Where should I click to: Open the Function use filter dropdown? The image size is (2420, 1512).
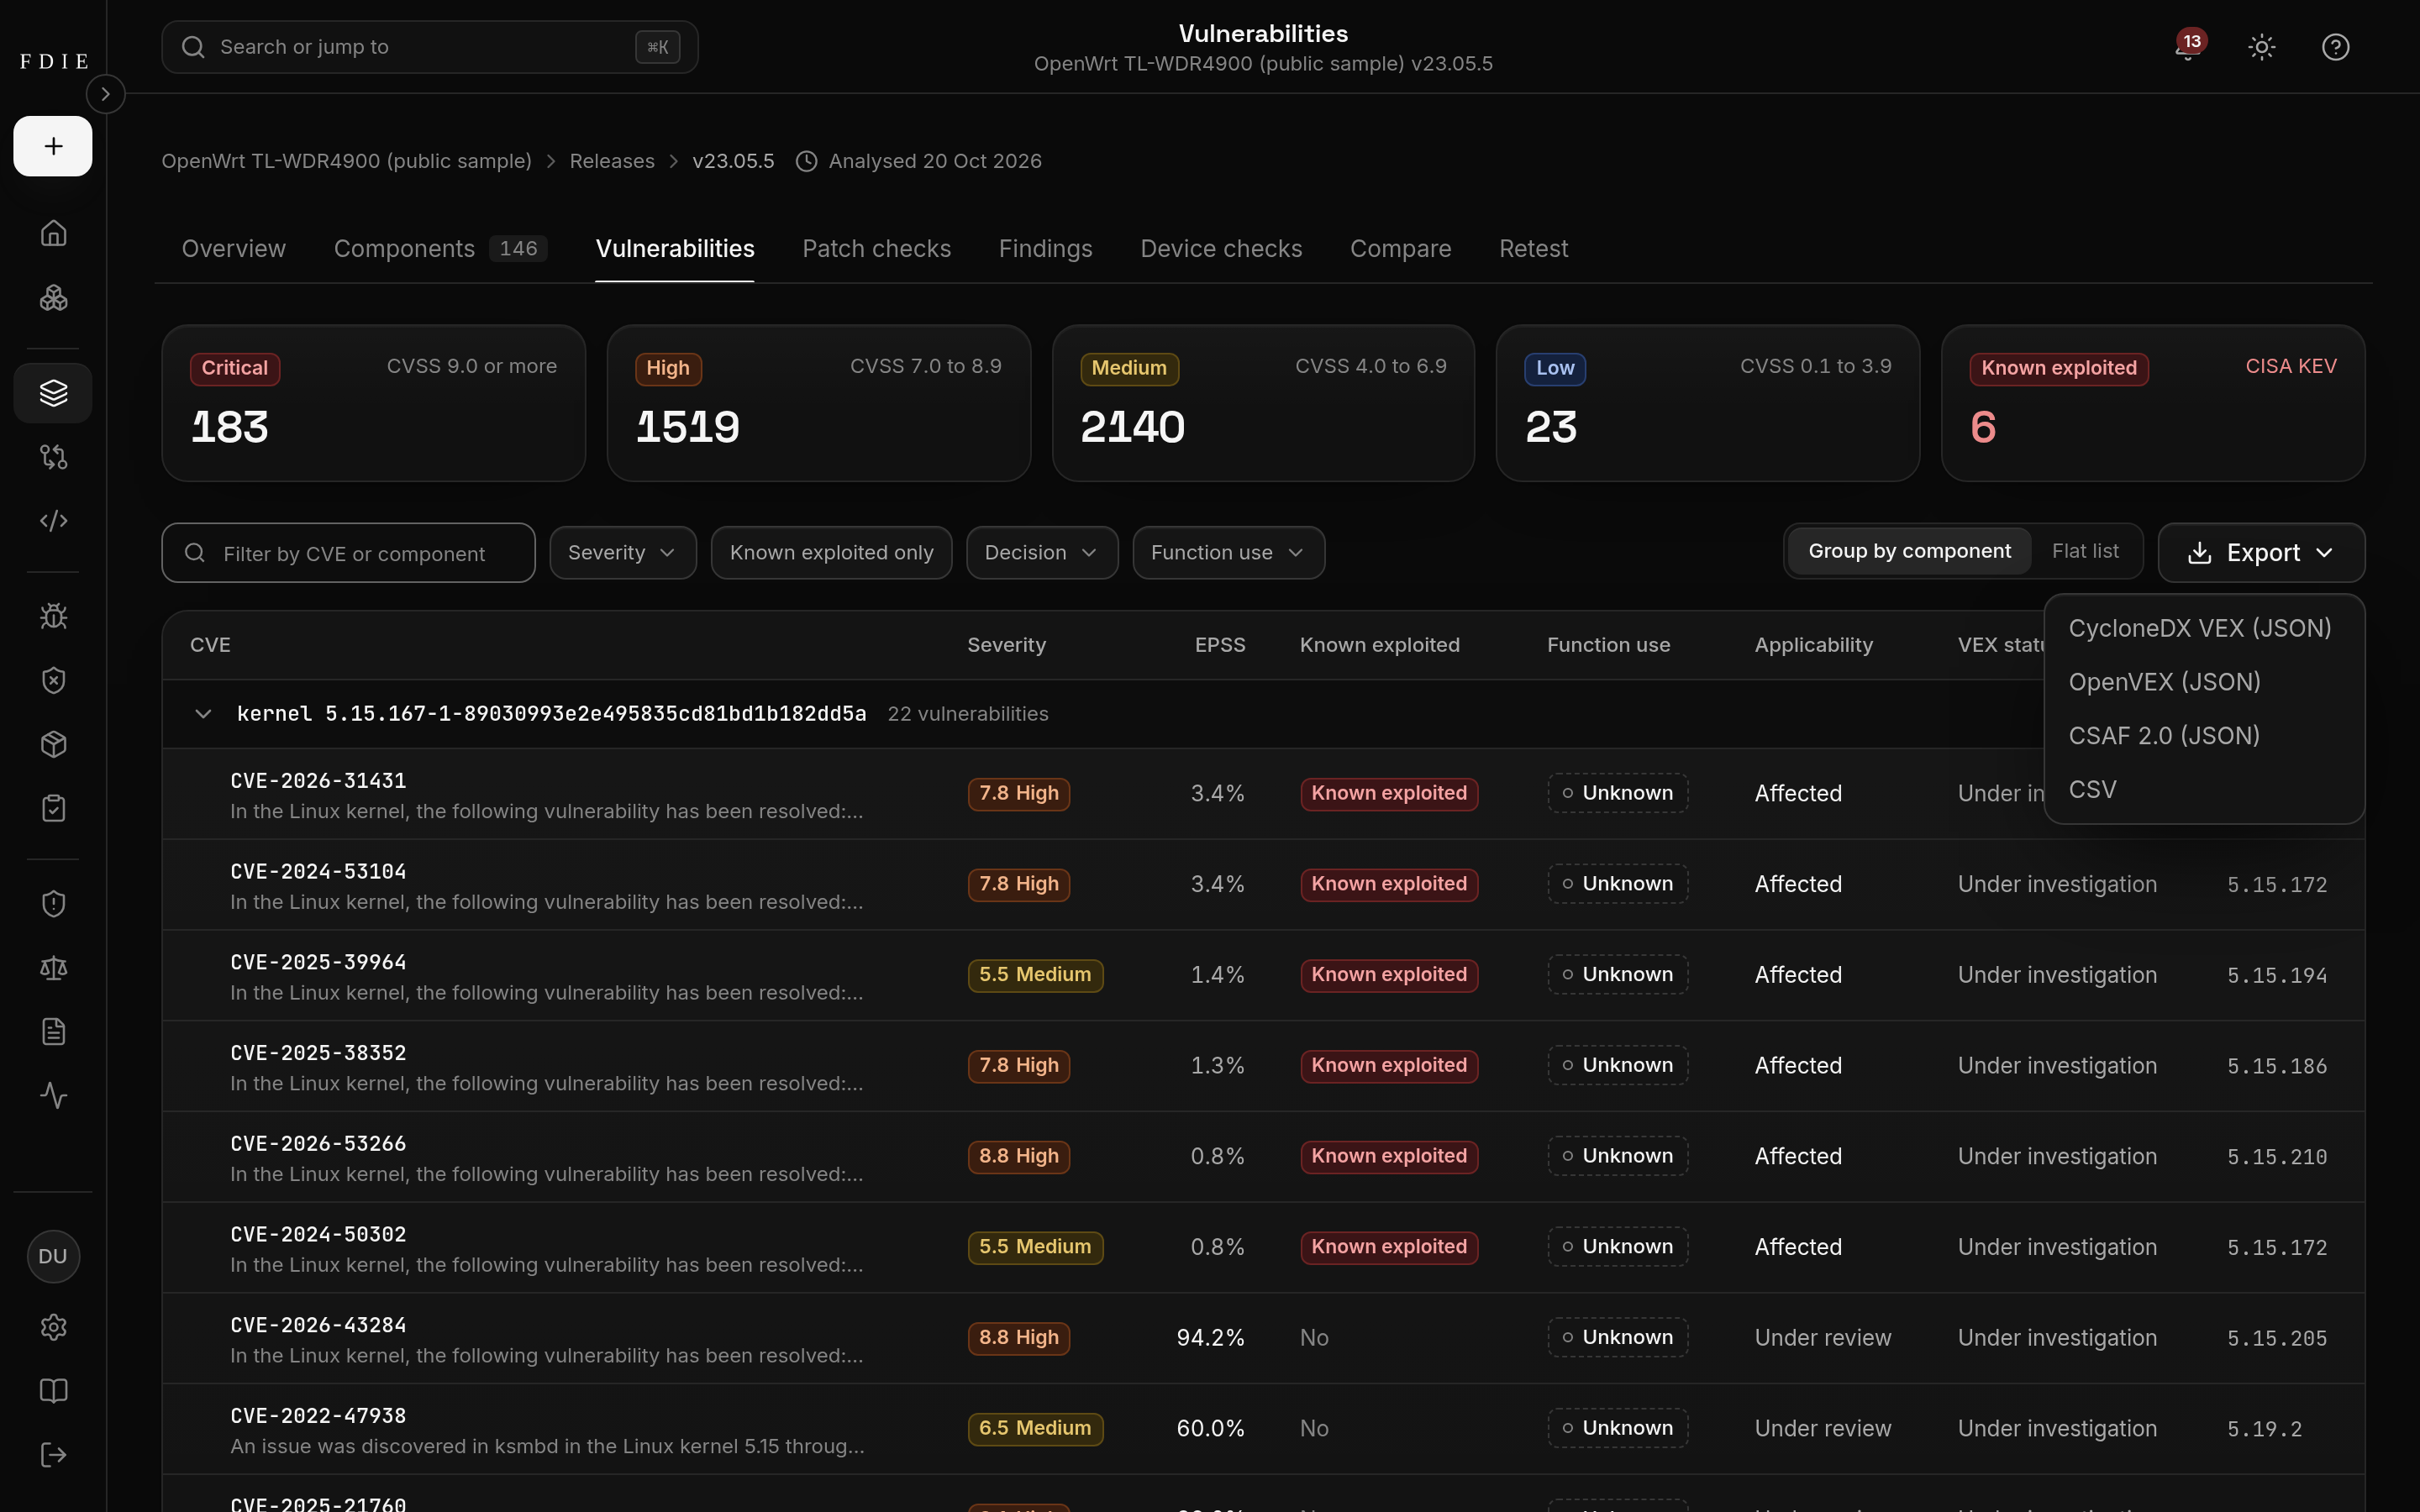coord(1228,553)
